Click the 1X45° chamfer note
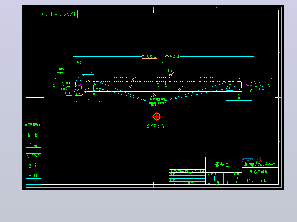Screen dimensions: 297x222 61,69
